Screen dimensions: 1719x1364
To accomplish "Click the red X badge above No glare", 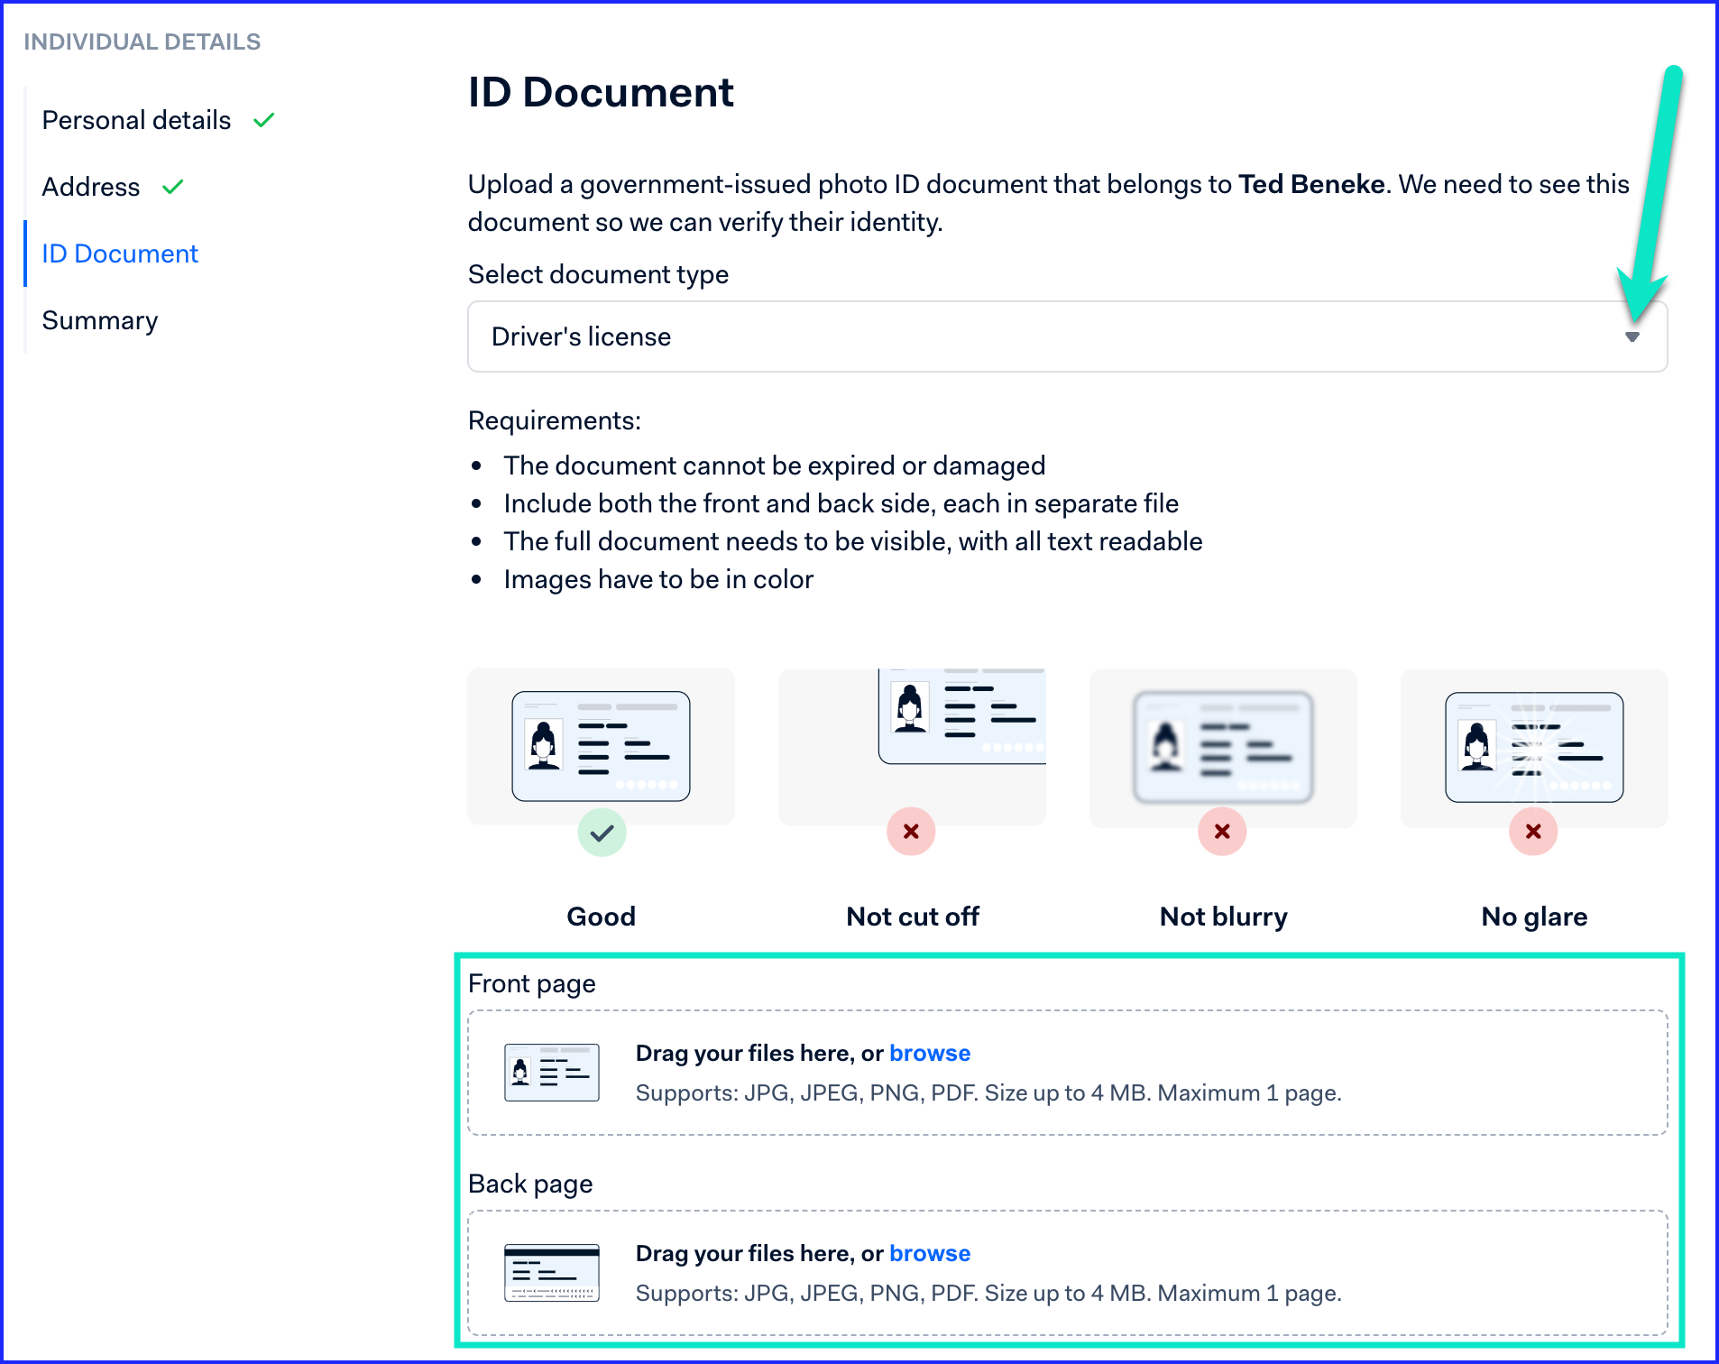I will tap(1533, 831).
